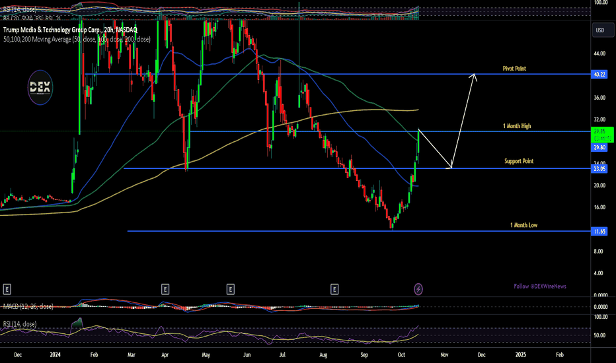The width and height of the screenshot is (616, 363).
Task: Click the Oct time axis label
Action: 401,355
